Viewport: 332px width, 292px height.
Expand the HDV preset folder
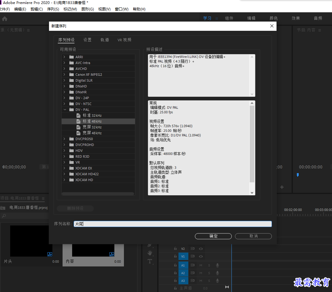(x=64, y=150)
